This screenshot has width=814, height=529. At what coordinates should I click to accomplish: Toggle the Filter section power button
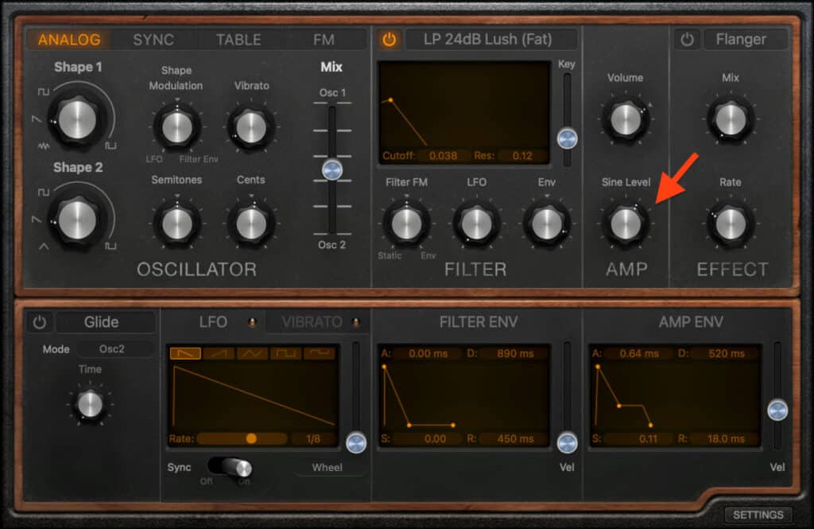tap(389, 38)
